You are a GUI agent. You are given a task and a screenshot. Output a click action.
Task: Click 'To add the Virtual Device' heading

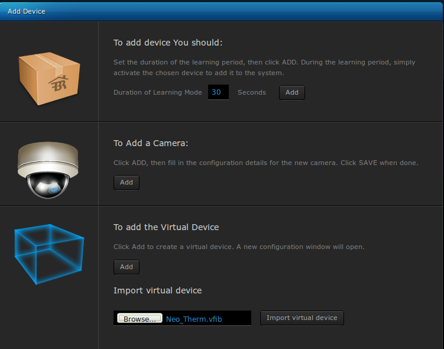pyautogui.click(x=166, y=227)
